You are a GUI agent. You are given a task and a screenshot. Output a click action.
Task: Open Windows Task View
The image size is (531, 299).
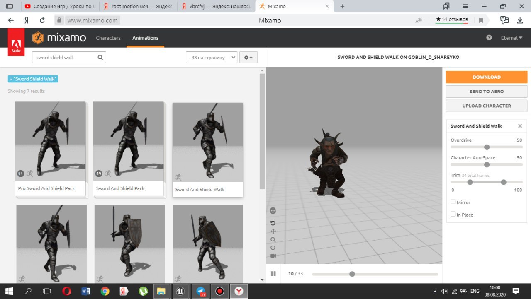[47, 291]
